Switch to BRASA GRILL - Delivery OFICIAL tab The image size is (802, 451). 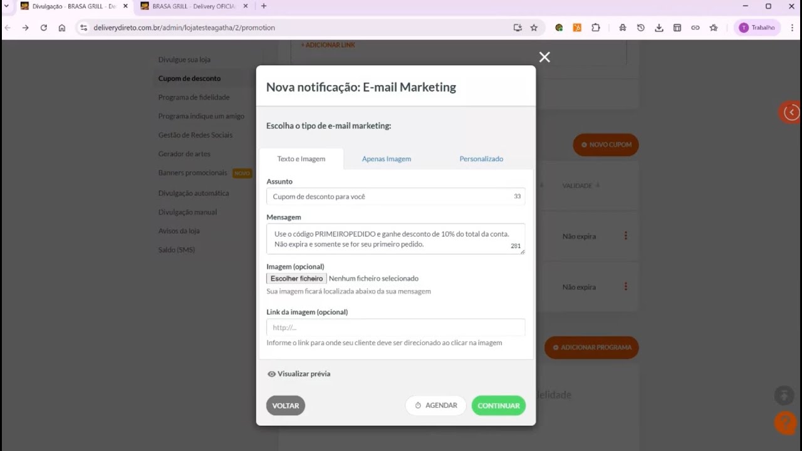[194, 6]
